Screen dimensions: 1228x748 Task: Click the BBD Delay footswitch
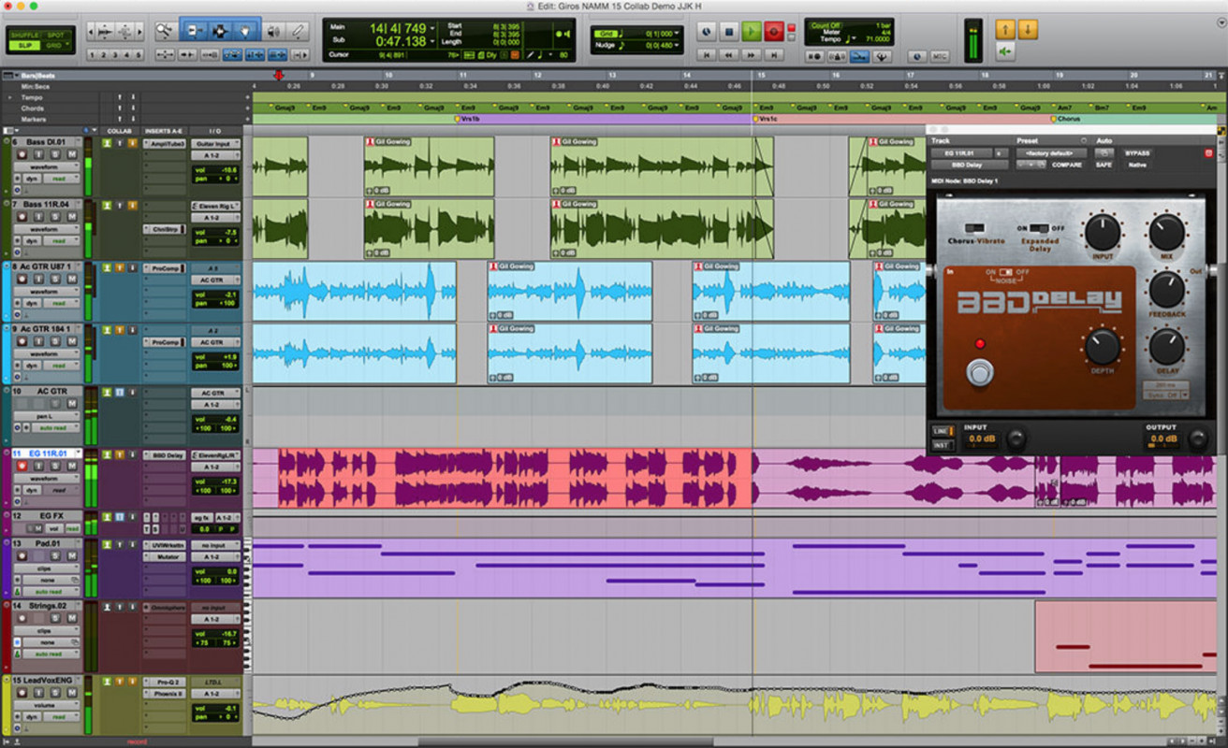[979, 372]
